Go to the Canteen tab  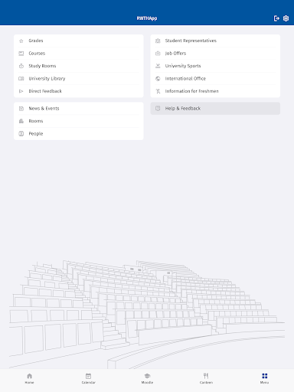(206, 378)
